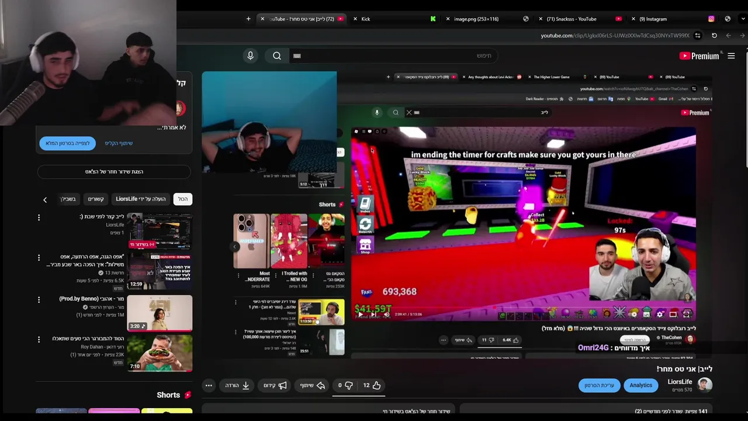Select the 'הועלה על ידי LiorsLife' filter chip
The image size is (748, 421).
coord(141,199)
